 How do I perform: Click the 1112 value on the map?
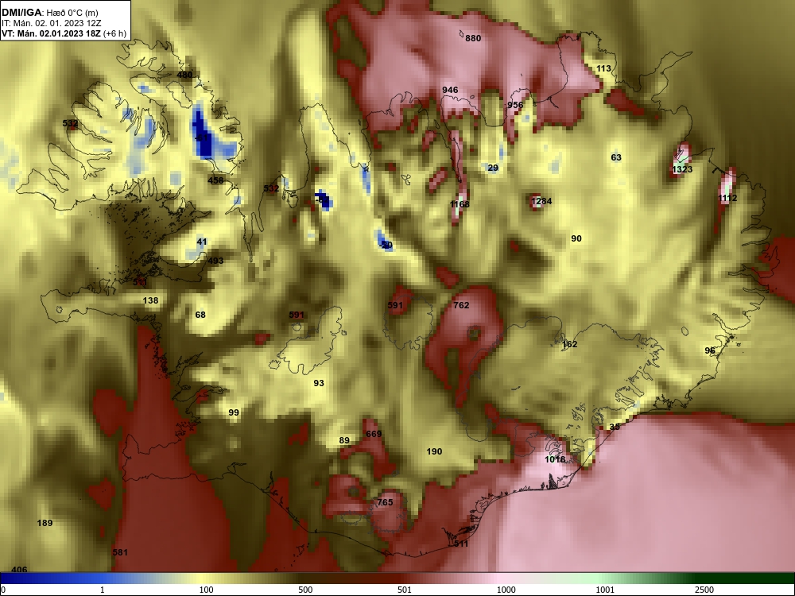727,198
